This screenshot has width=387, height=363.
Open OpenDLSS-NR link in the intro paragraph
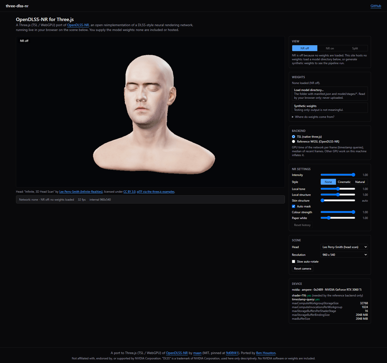78,25
